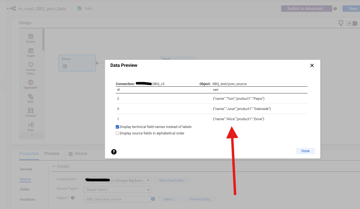Pick the Cleanse transformation icon
360x209 pixels.
click(31, 111)
